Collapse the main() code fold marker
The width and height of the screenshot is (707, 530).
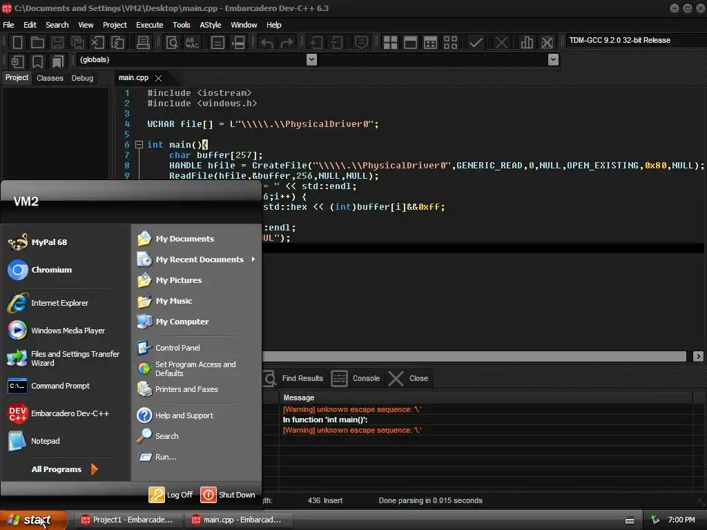[139, 145]
